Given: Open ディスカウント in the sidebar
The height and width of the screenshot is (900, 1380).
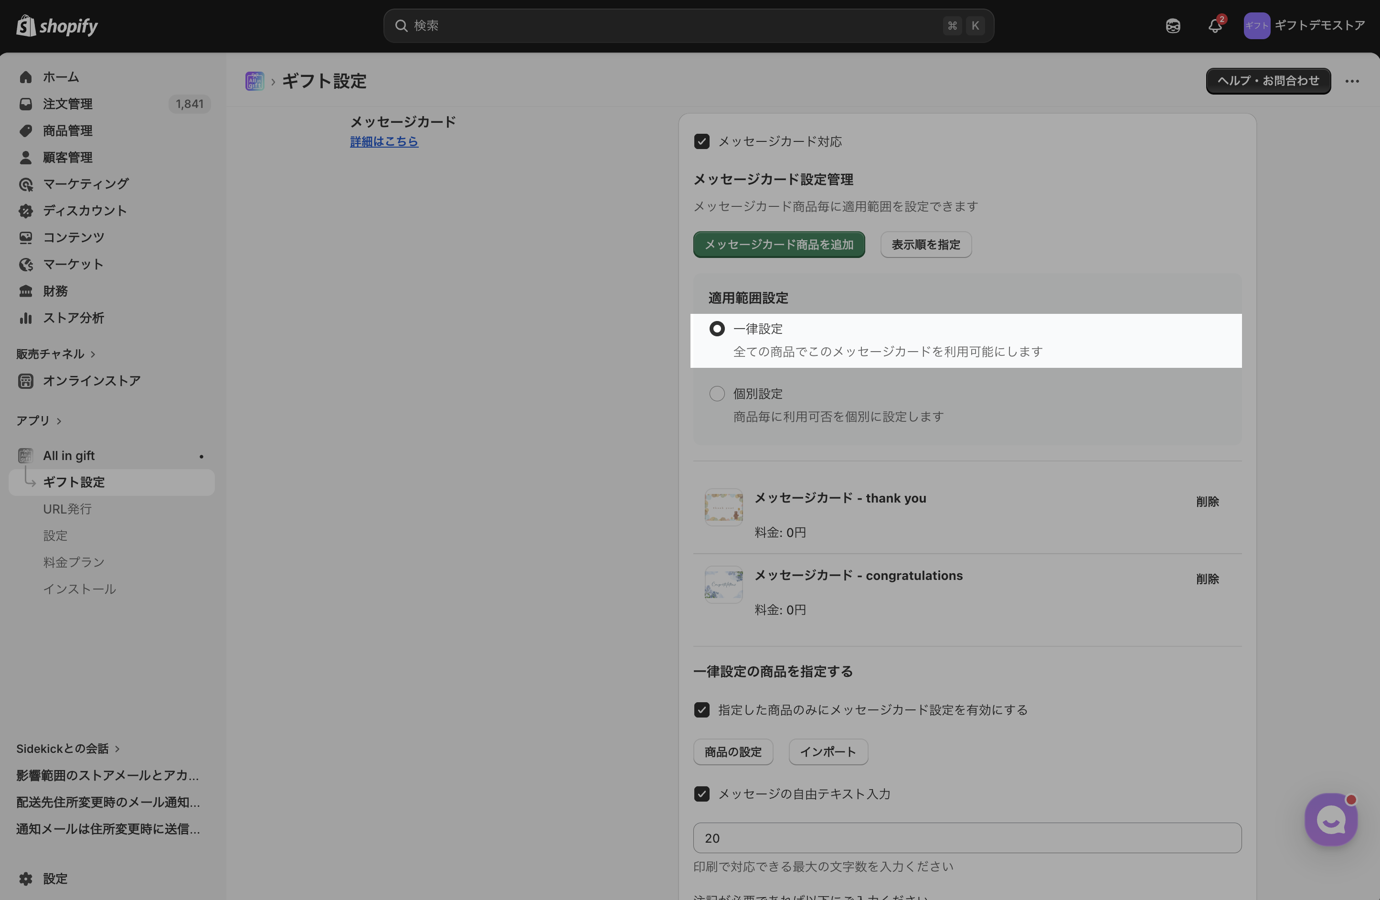Looking at the screenshot, I should coord(85,211).
